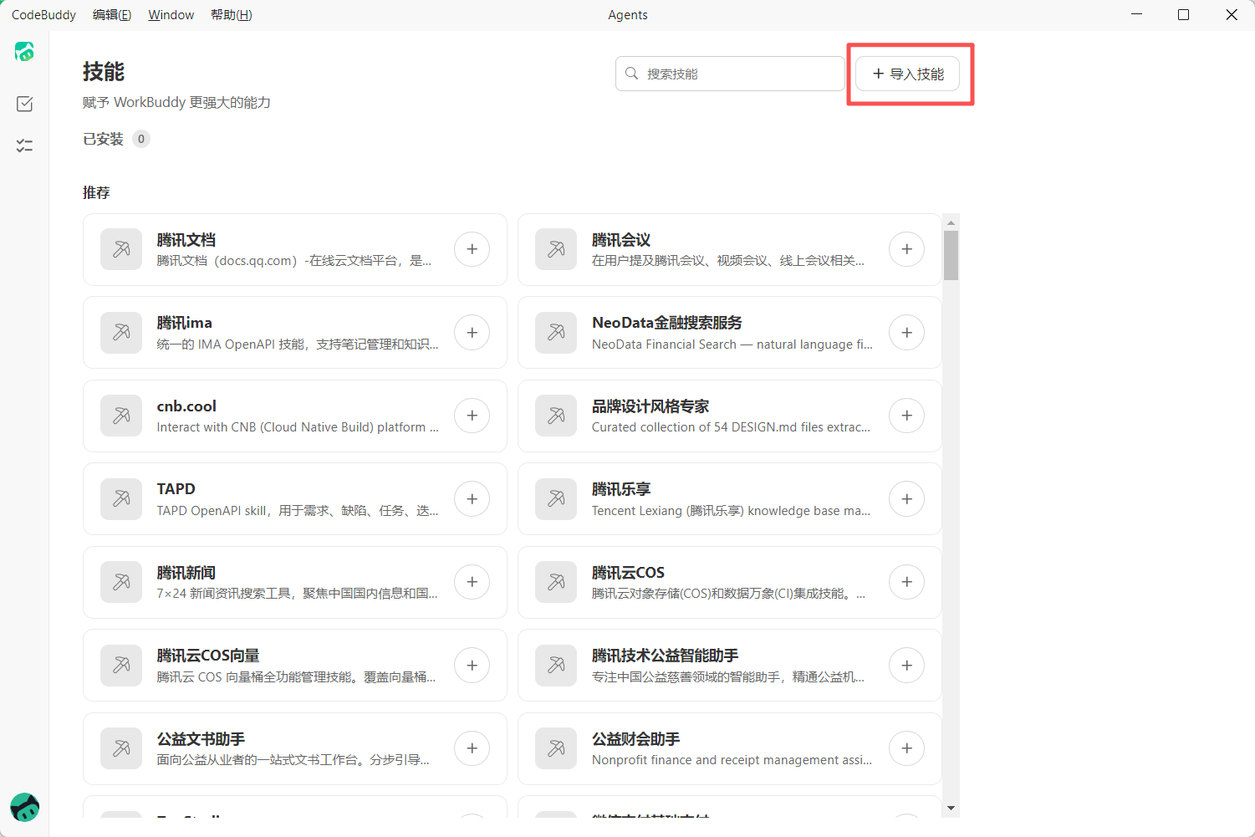Click the magnifier icon in search box
This screenshot has width=1255, height=837.
tap(632, 74)
